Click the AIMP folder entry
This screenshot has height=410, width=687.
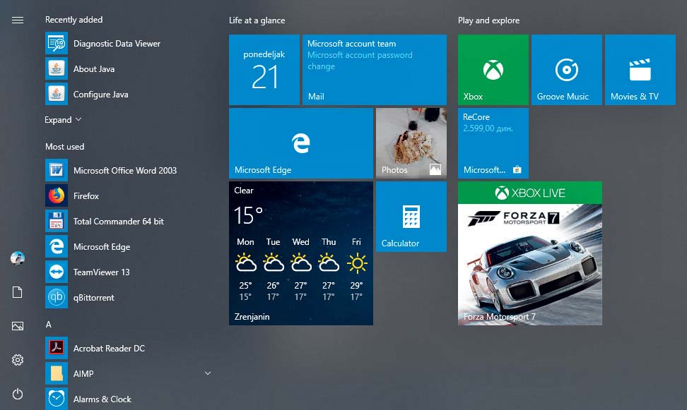pos(129,373)
